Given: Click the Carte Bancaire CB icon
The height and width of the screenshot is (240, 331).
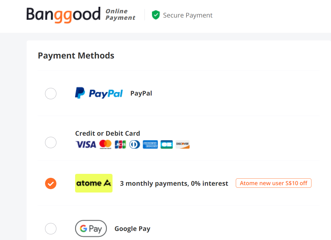Looking at the screenshot, I should point(167,144).
